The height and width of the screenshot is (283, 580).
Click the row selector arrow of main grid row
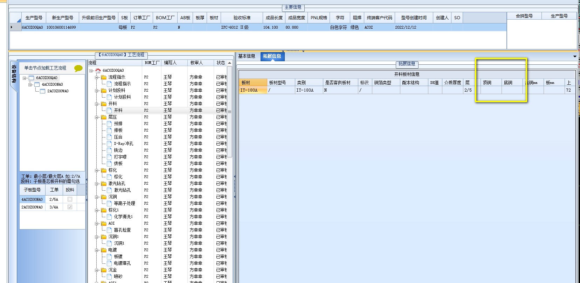[12, 27]
